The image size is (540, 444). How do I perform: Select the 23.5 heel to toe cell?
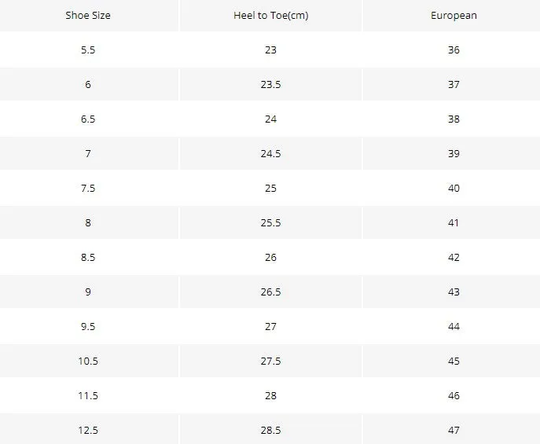tap(270, 85)
